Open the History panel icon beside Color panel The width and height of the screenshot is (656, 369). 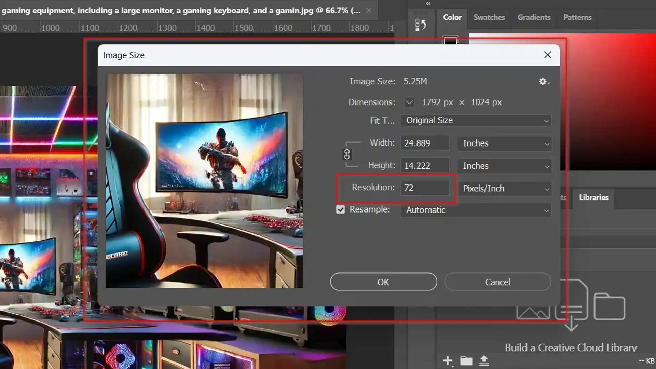(421, 25)
